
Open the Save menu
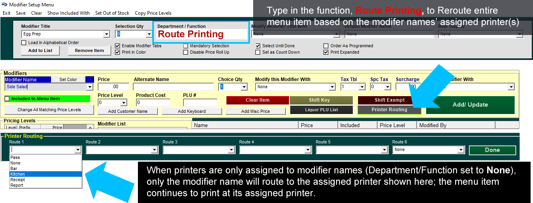21,13
